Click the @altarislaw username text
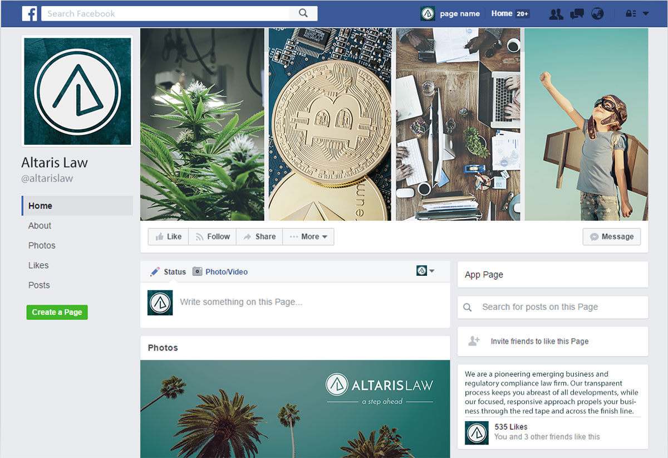The width and height of the screenshot is (668, 458). (47, 178)
